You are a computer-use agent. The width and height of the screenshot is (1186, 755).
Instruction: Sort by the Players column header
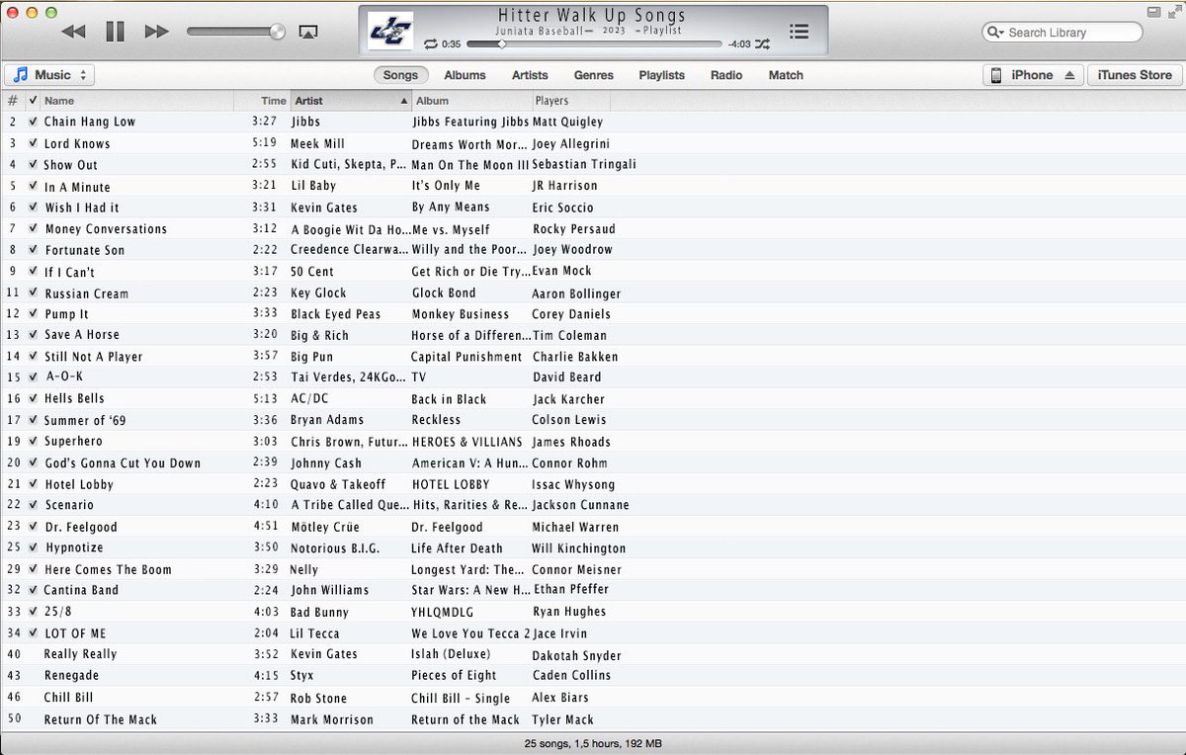[x=570, y=101]
